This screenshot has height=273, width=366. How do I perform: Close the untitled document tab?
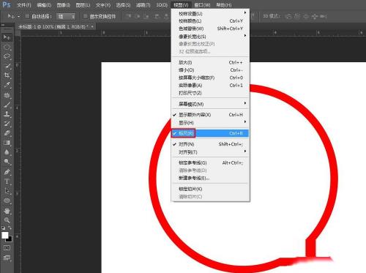click(92, 26)
